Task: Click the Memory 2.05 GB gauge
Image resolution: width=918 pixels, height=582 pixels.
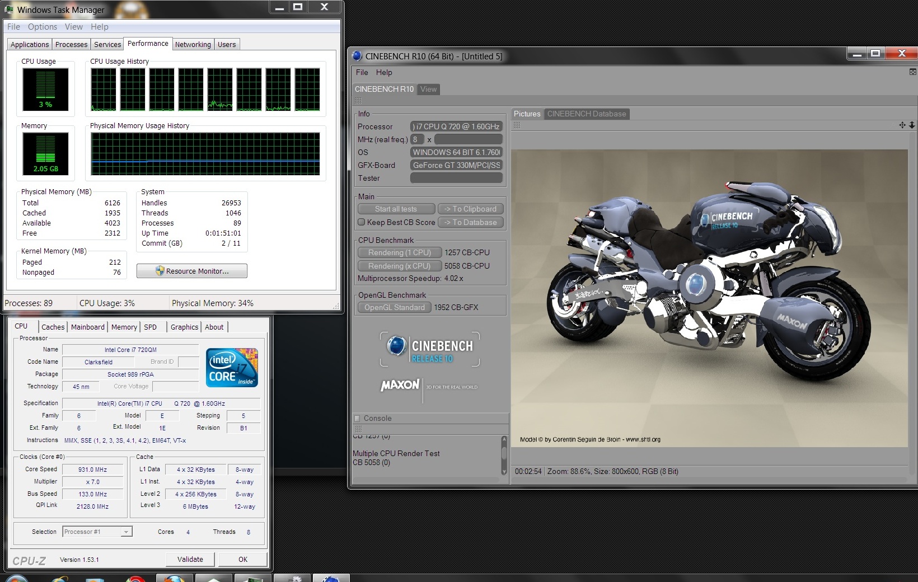Action: click(x=45, y=154)
